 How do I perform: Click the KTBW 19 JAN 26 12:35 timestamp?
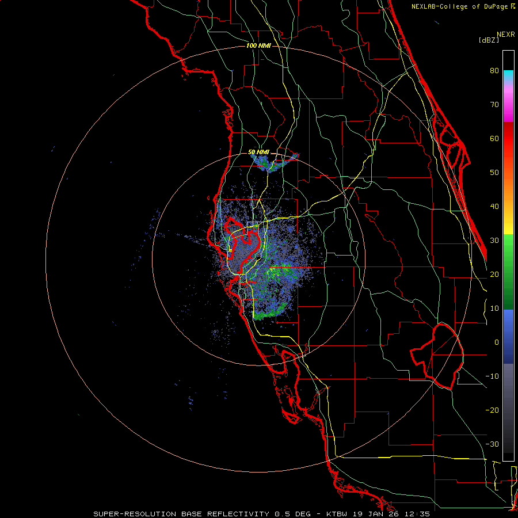pos(378,514)
